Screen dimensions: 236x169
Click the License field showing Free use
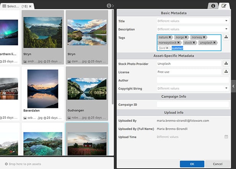(189, 72)
